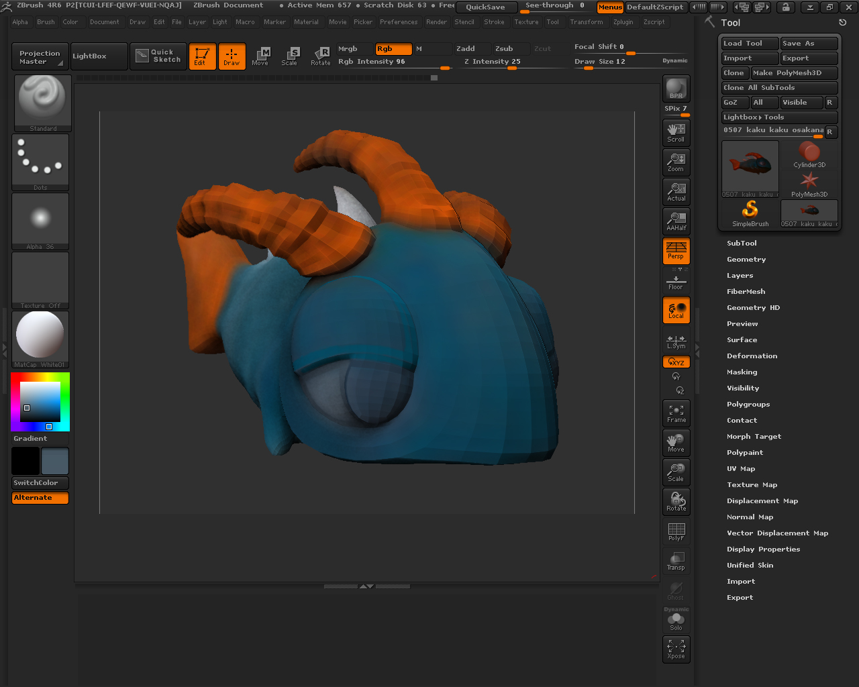
Task: Open the Alpha 36 picker
Action: pyautogui.click(x=41, y=221)
